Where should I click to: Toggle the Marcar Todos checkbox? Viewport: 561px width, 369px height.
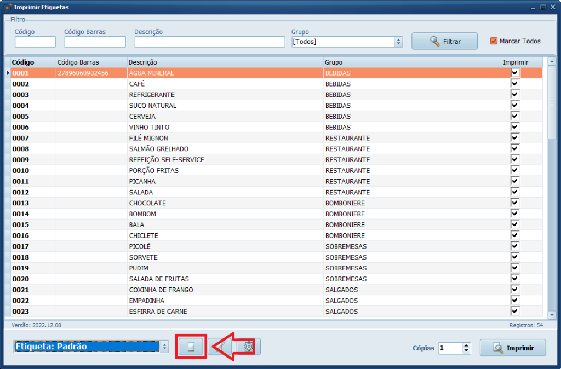coord(494,41)
